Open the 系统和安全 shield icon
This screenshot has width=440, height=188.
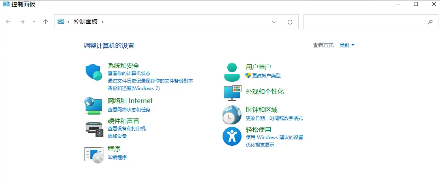[x=94, y=72]
